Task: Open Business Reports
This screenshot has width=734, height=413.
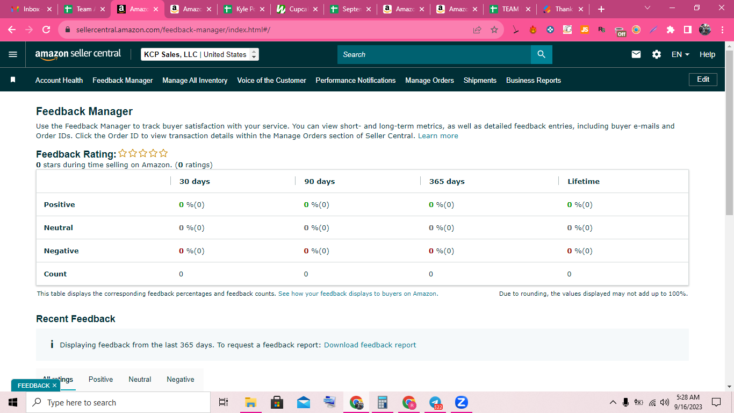Action: tap(534, 80)
